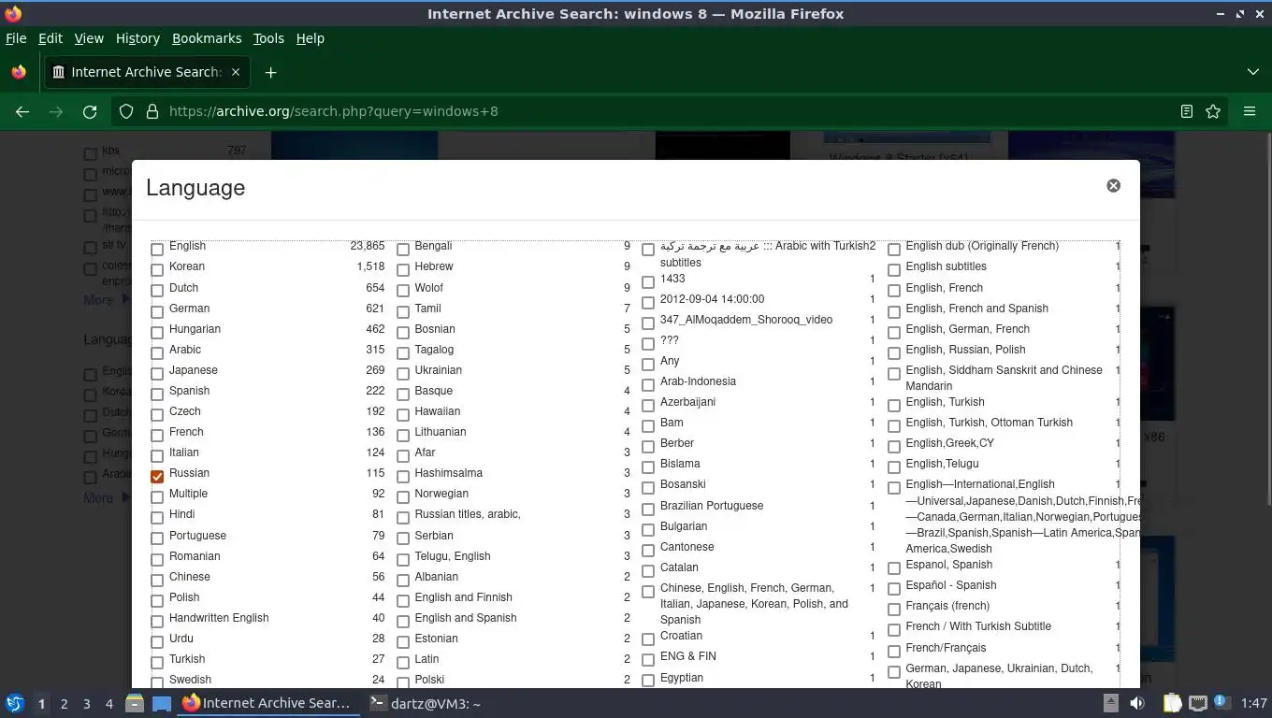This screenshot has width=1272, height=718.
Task: Open the Firefox hamburger application menu
Action: 1250,111
